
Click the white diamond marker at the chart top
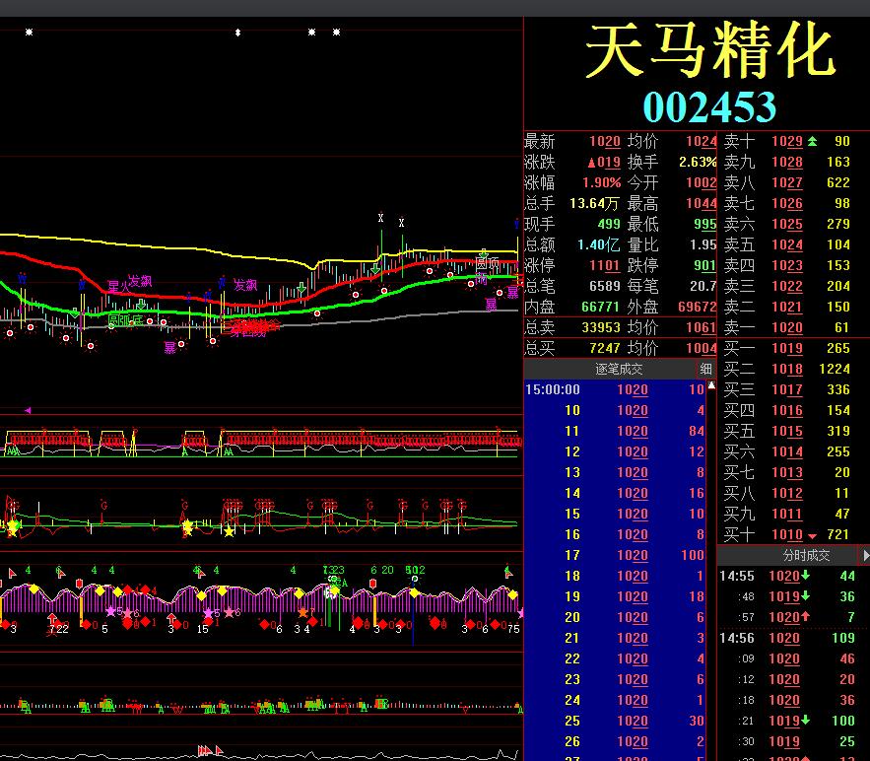(238, 33)
